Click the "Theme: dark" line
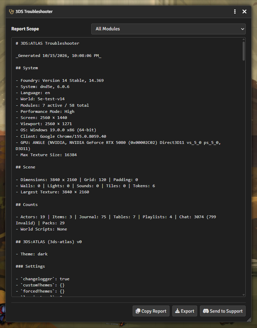257x328 pixels. click(32, 254)
